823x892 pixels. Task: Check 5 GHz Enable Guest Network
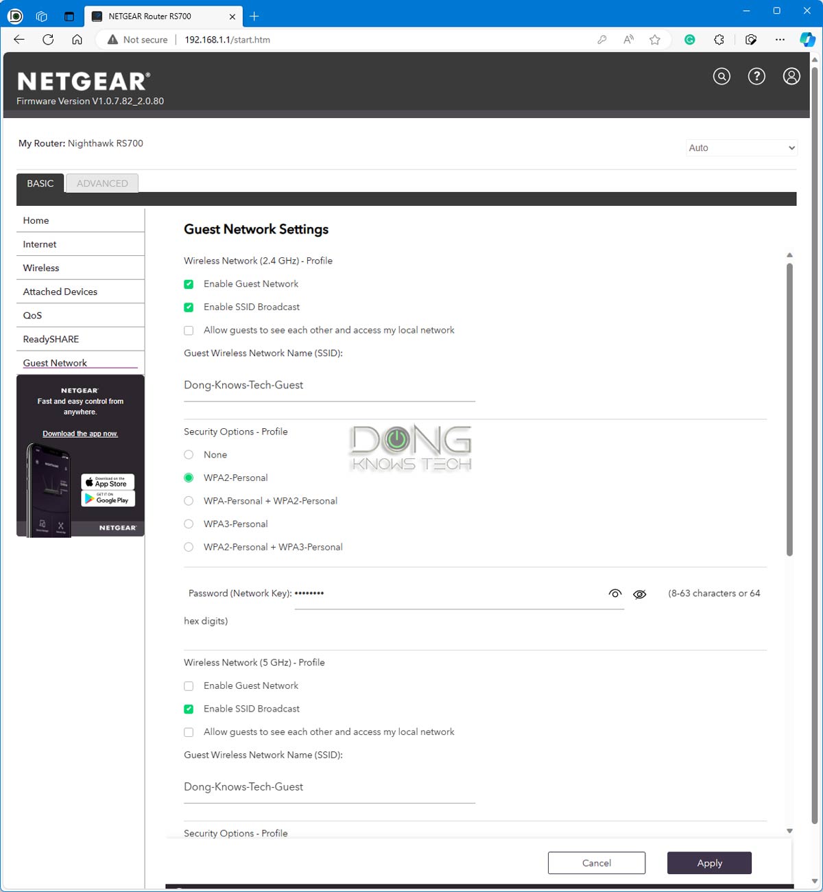click(x=189, y=686)
